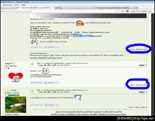Click the IP 58.8.65.220 under EVOL's reply

click(x=142, y=85)
